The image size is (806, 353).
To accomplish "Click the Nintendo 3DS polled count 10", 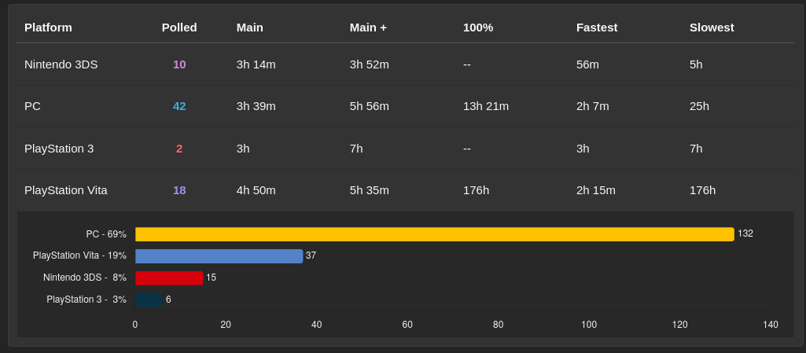I will point(179,64).
